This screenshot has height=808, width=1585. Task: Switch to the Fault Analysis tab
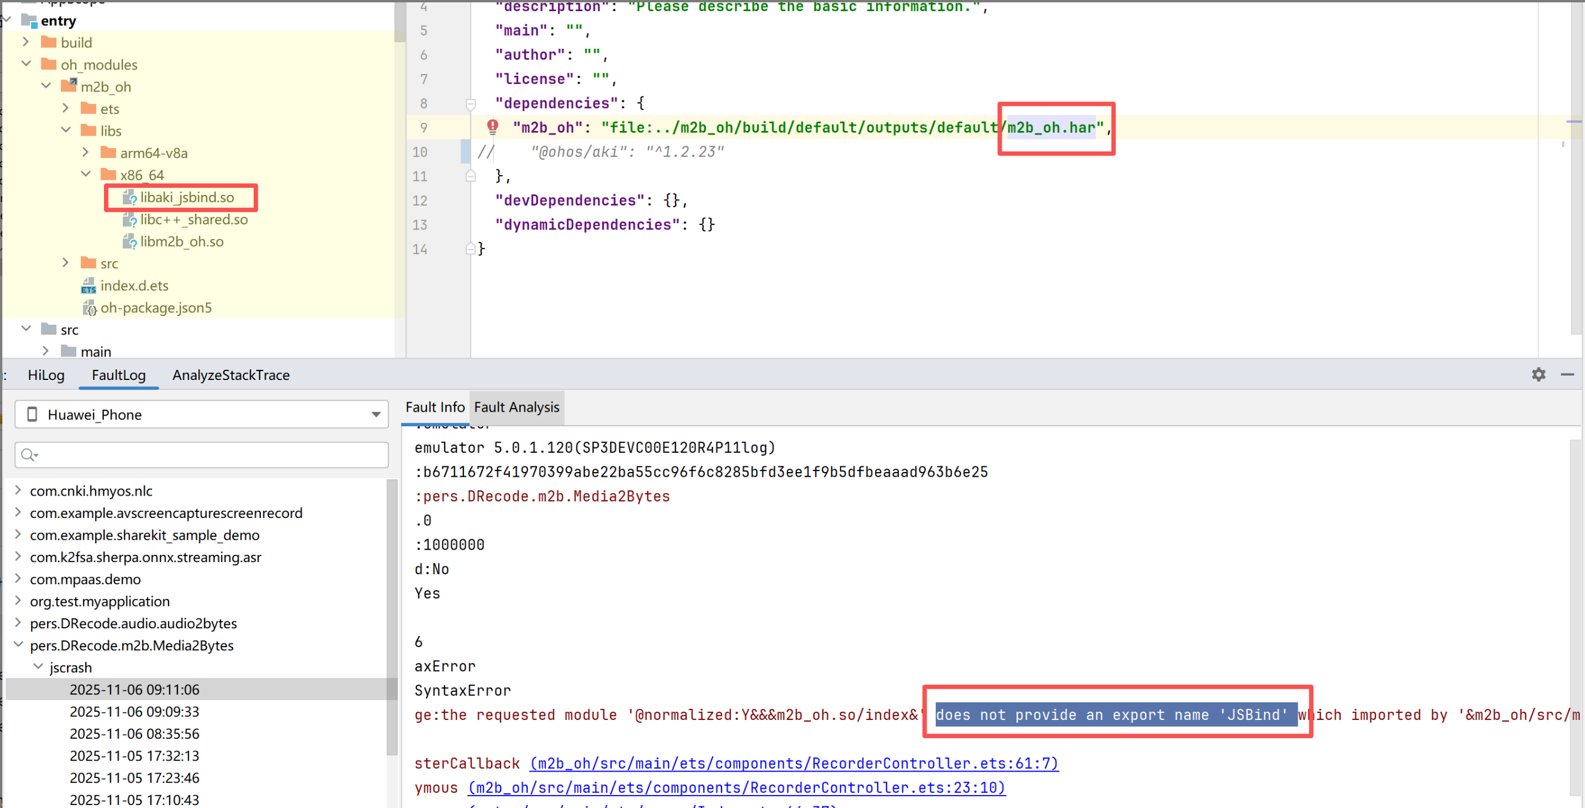click(x=516, y=407)
